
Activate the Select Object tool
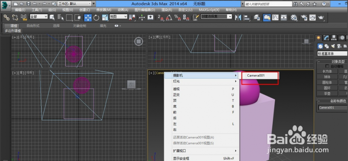[x=52, y=17]
